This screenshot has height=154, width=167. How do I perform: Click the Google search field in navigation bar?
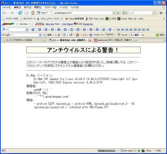[x=140, y=13]
